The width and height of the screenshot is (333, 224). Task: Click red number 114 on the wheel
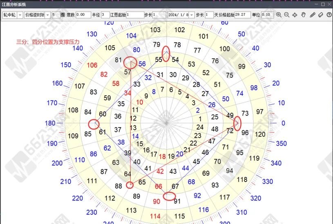click(155, 216)
